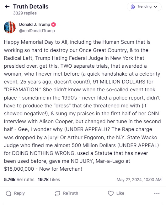Image resolution: width=166 pixels, height=205 pixels.
Task: Toggle the heart Like icon
Action: (x=111, y=193)
